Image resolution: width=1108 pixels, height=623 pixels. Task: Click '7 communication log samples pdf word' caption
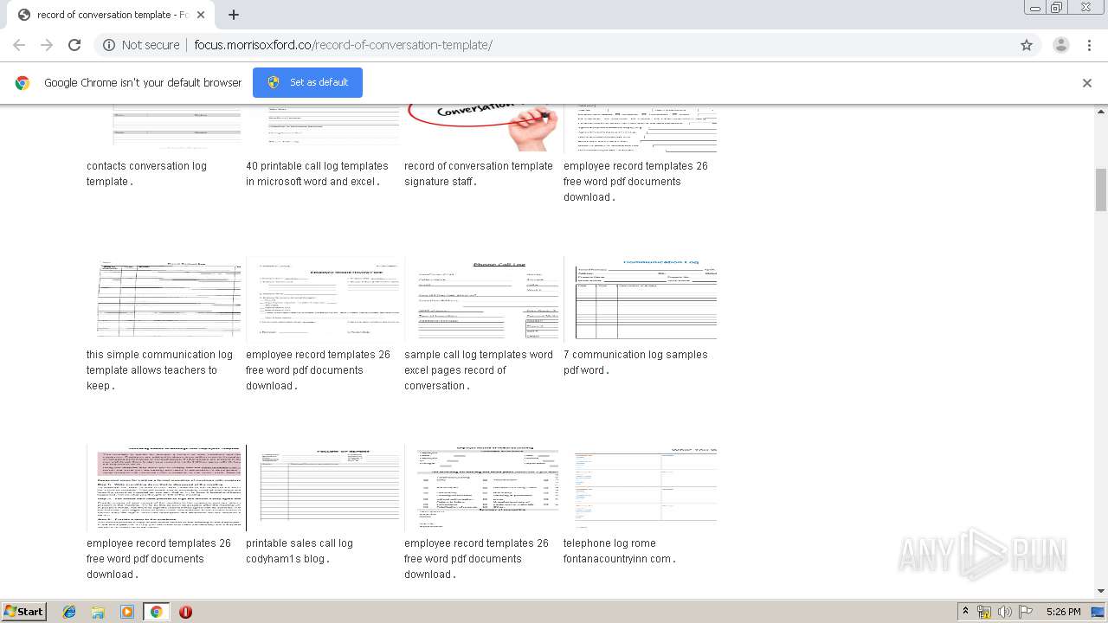pos(635,363)
